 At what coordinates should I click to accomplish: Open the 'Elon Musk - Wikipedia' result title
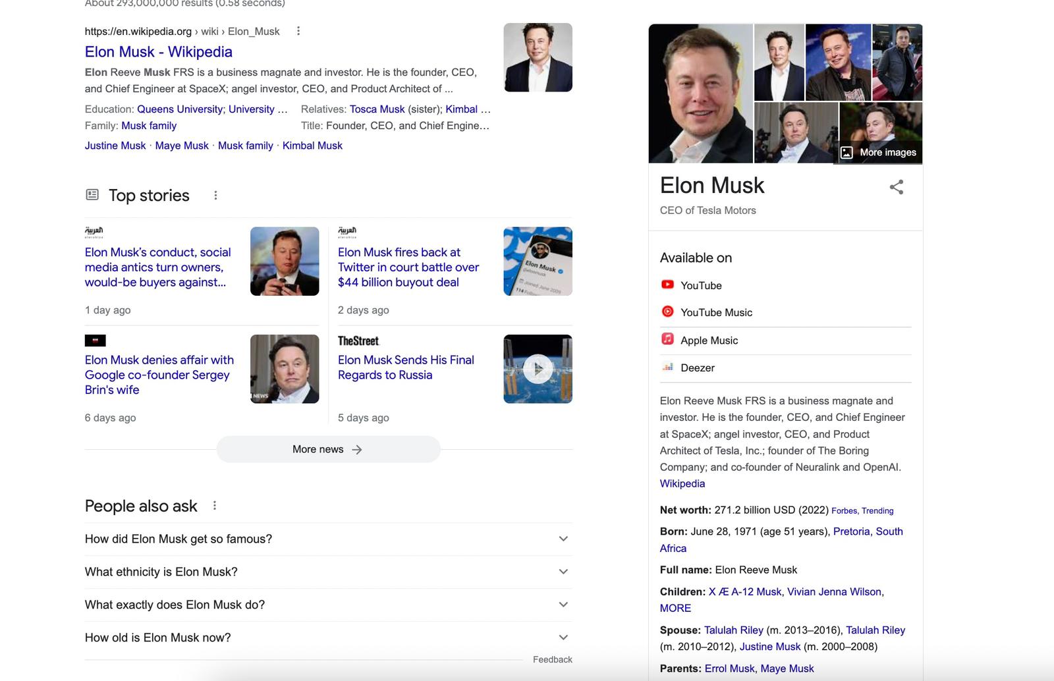point(158,52)
